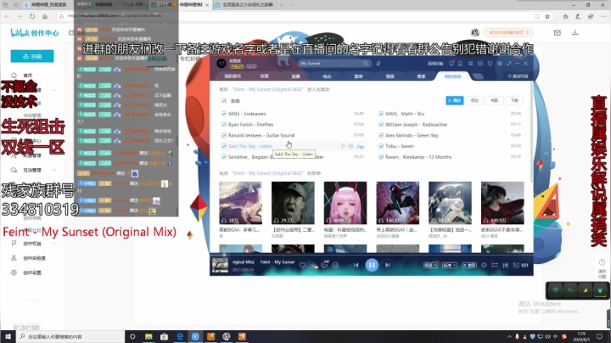Open the Live tab in player

coord(296,76)
